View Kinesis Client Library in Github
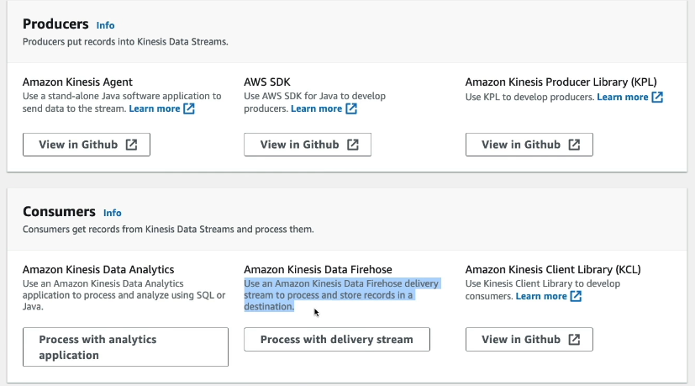Image resolution: width=695 pixels, height=386 pixels. [x=529, y=340]
